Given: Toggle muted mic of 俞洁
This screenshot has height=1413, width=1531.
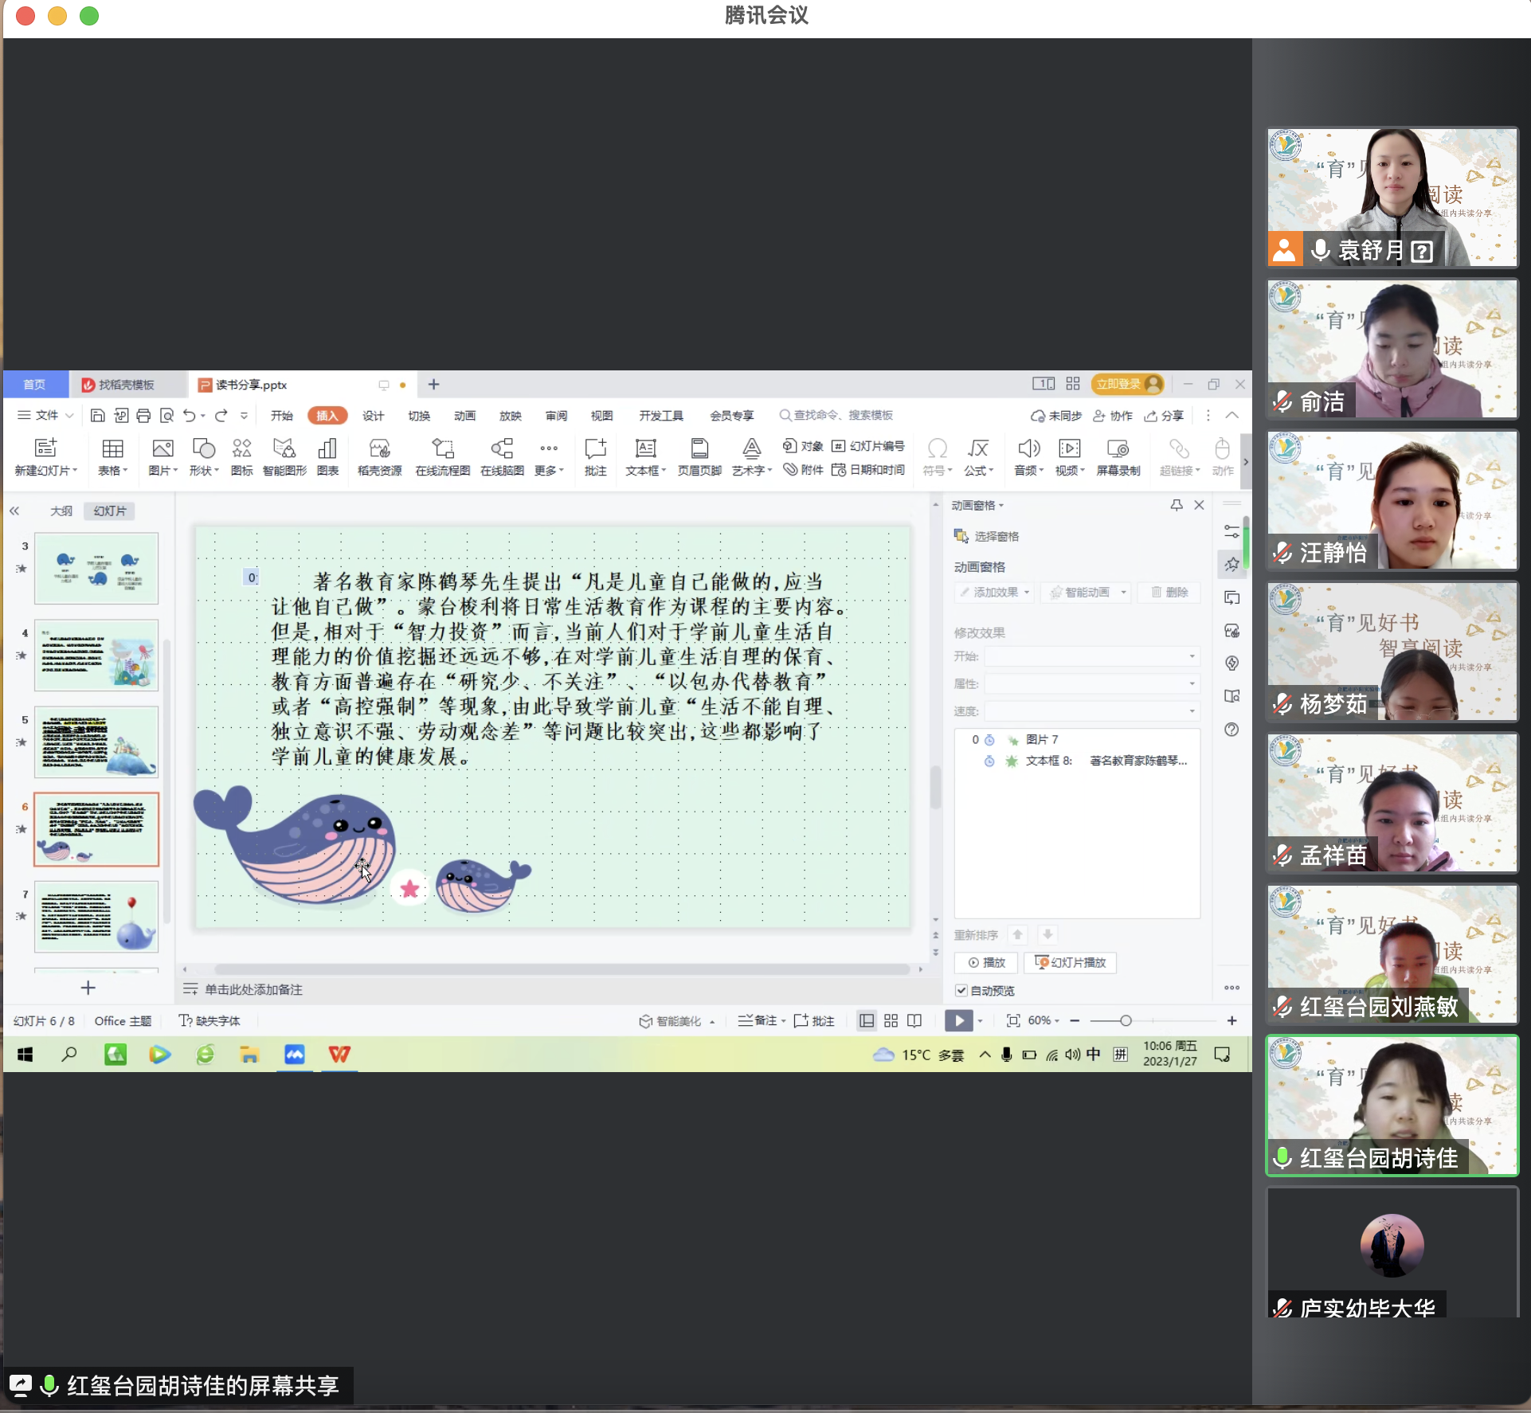Looking at the screenshot, I should pos(1282,401).
